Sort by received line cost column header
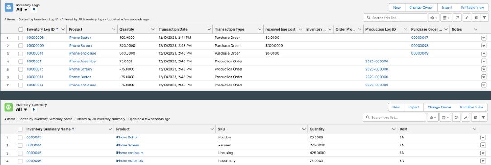491x165 pixels. point(280,29)
